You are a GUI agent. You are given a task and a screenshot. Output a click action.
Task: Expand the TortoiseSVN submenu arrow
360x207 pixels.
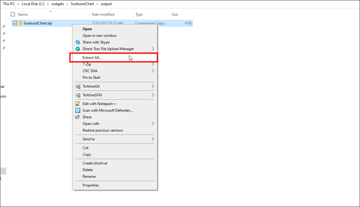click(153, 95)
